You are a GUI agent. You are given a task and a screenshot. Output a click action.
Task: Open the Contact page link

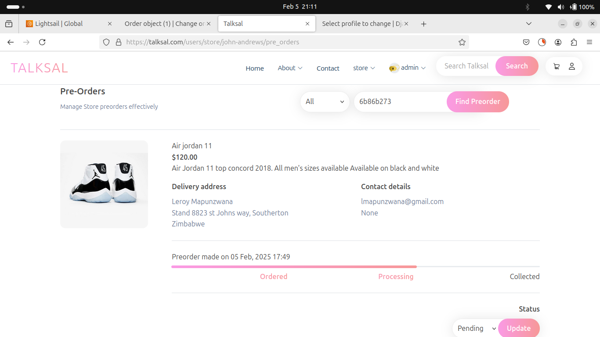[328, 68]
